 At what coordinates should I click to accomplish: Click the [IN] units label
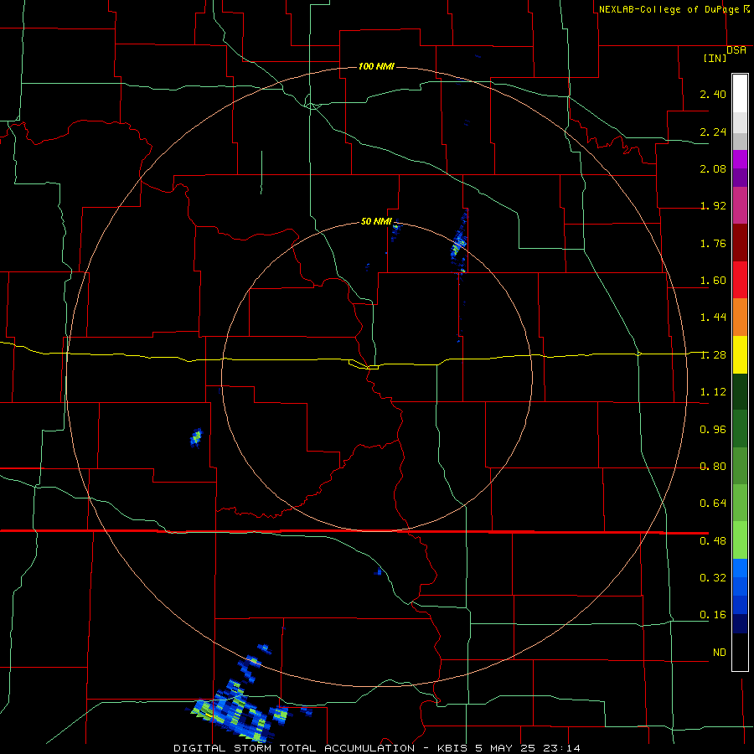(715, 58)
